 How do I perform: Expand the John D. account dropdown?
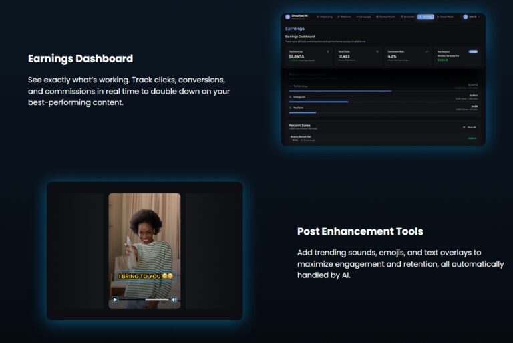click(479, 17)
